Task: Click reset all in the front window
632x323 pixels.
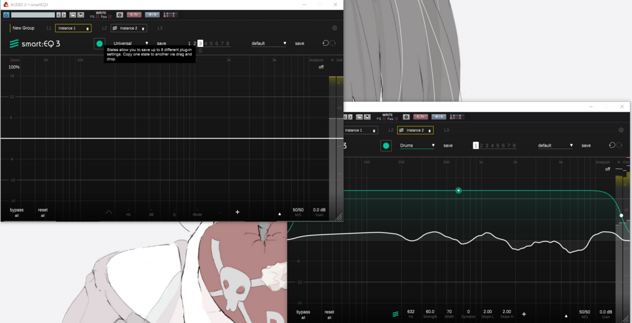Action: pyautogui.click(x=43, y=212)
